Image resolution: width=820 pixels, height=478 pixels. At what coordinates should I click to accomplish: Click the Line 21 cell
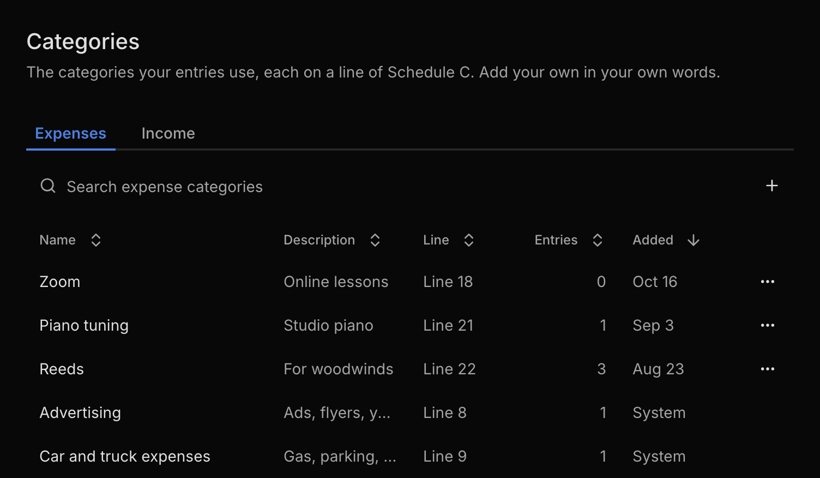tap(448, 325)
